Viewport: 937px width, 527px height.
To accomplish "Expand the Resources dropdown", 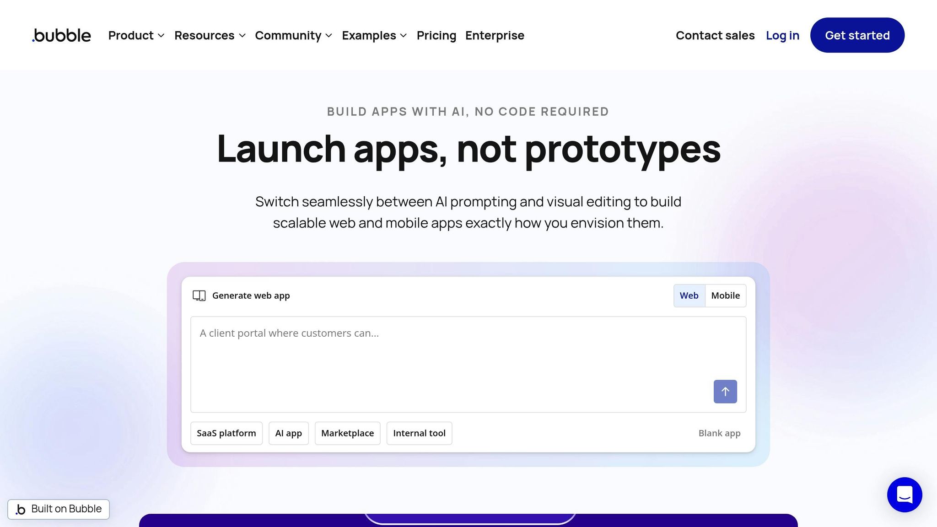I will click(x=210, y=35).
